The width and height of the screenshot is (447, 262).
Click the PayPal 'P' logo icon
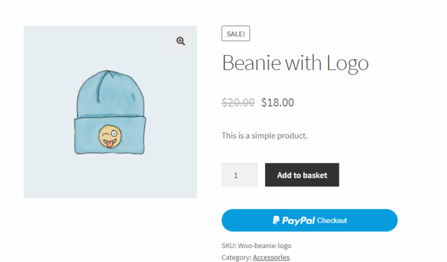pyautogui.click(x=276, y=220)
